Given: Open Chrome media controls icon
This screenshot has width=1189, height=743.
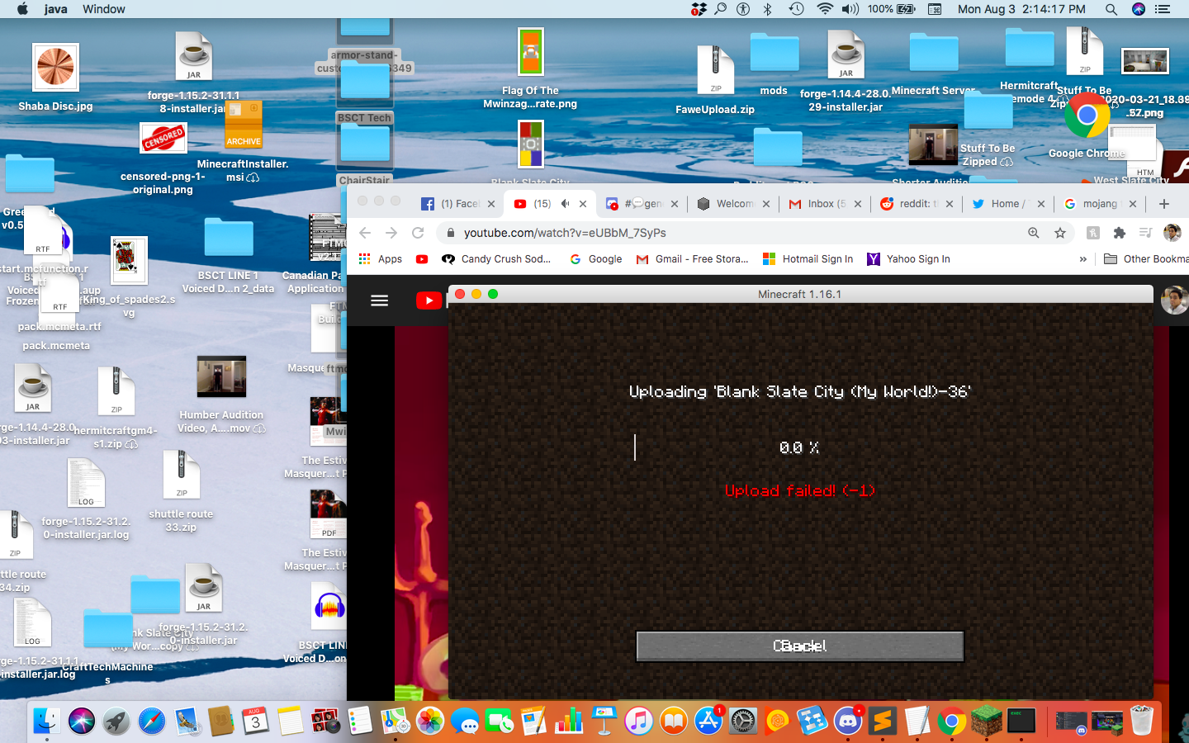Looking at the screenshot, I should click(x=1145, y=233).
